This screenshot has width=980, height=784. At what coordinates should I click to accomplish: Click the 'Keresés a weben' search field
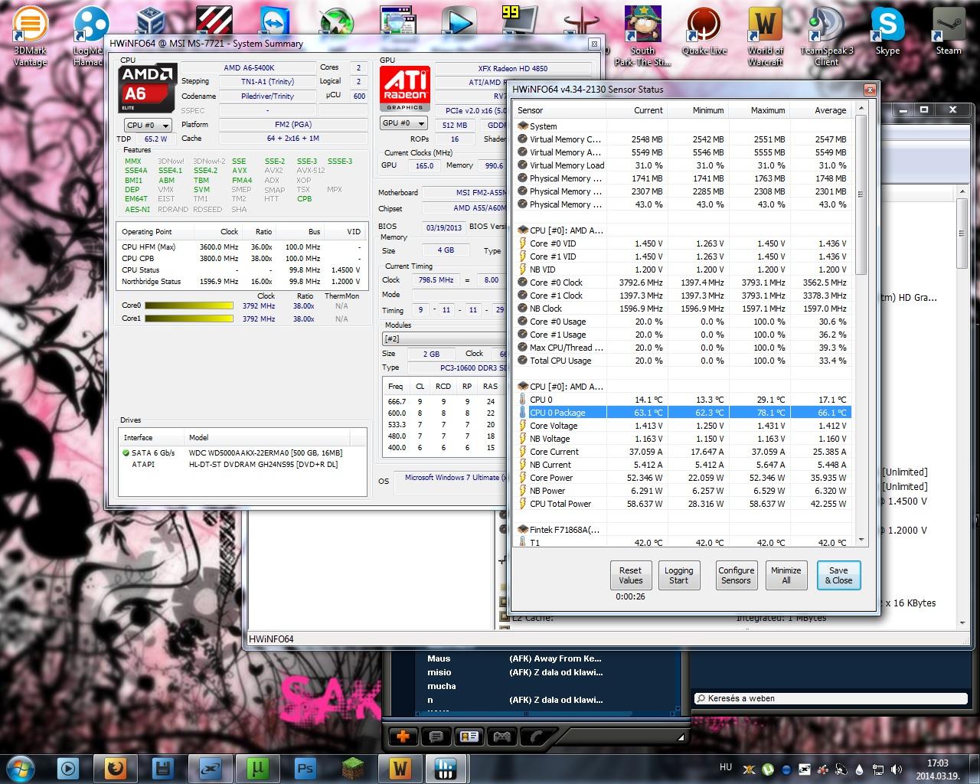coord(831,698)
